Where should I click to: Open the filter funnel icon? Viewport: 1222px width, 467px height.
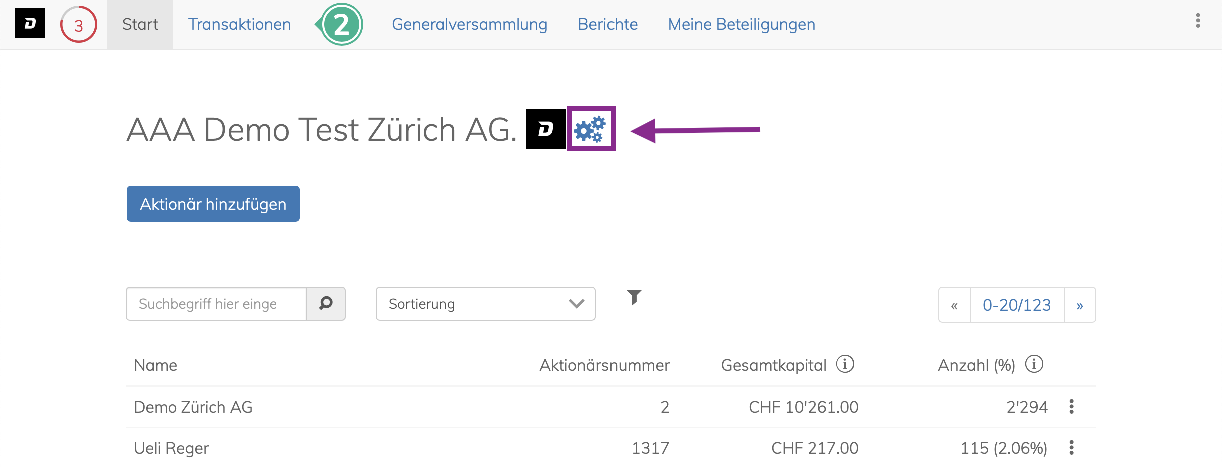pos(634,297)
